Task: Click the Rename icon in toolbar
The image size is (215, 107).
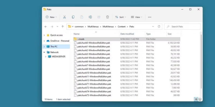Action: tap(90, 17)
